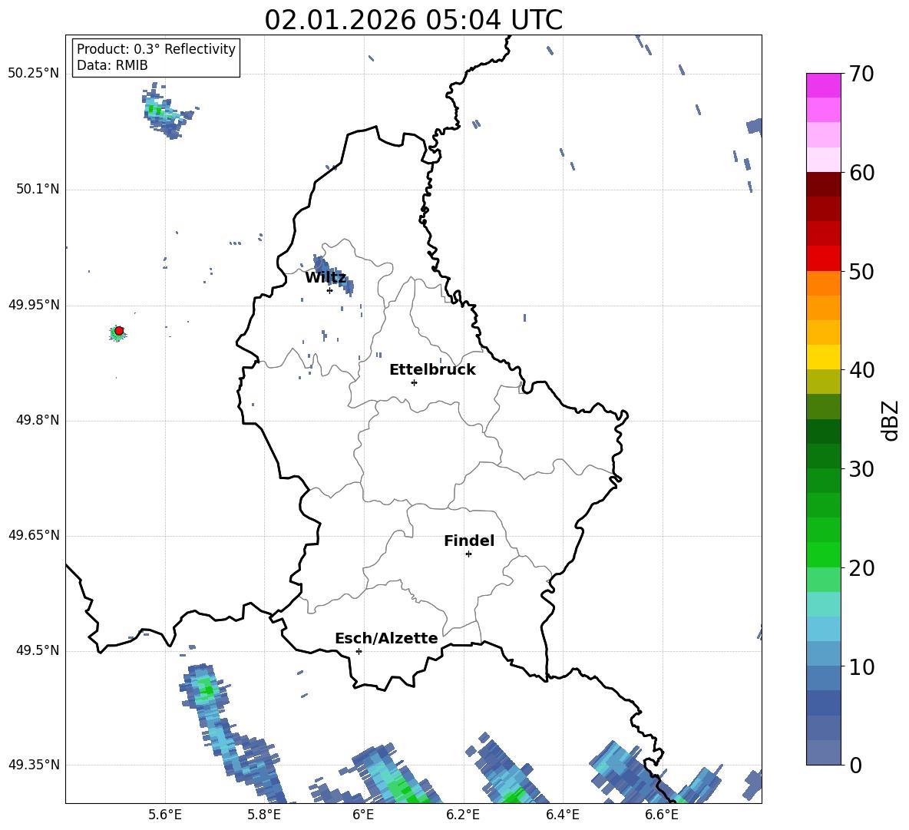Click the colorbar tick label 0
The image size is (909, 830).
pos(855,765)
